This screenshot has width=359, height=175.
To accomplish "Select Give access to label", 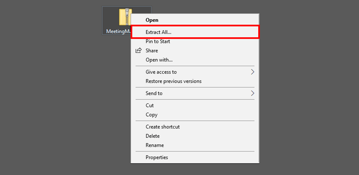I will coord(161,72).
